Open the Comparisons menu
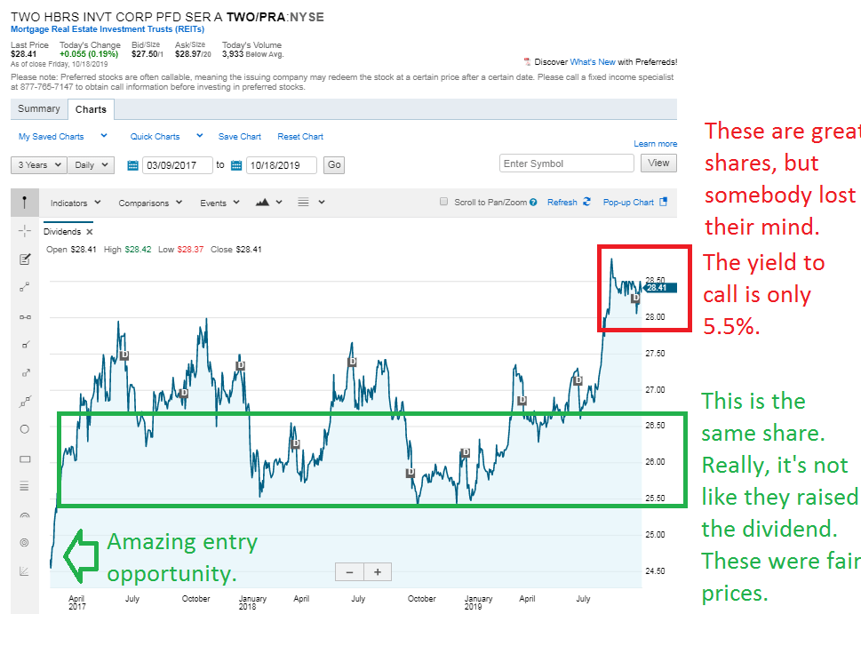The image size is (861, 670). (x=150, y=203)
